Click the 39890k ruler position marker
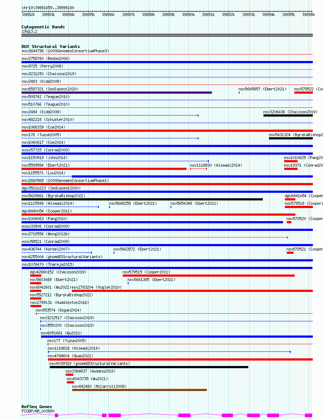This screenshot has height=419, width=323. click(188, 15)
